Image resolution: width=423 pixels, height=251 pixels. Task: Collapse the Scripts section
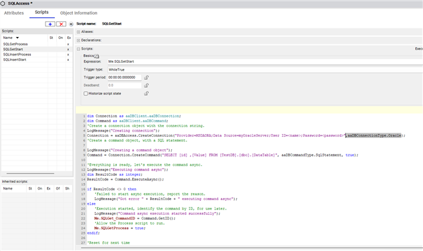click(x=78, y=49)
